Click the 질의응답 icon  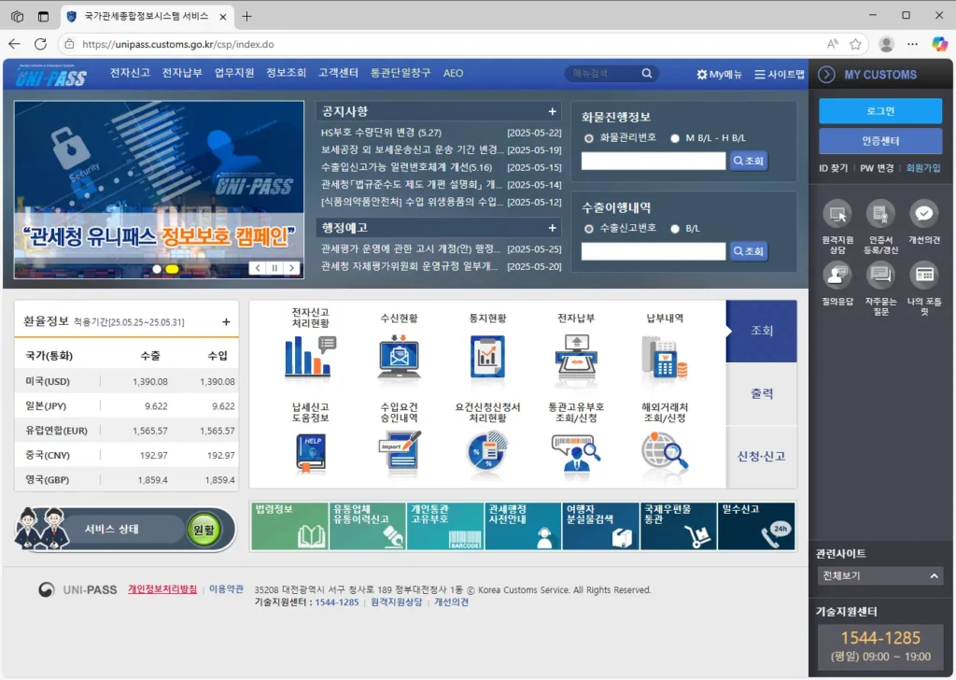pos(837,275)
